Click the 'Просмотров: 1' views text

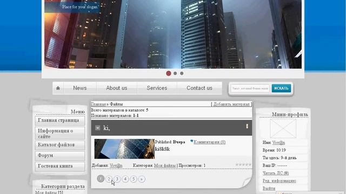[x=192, y=165]
